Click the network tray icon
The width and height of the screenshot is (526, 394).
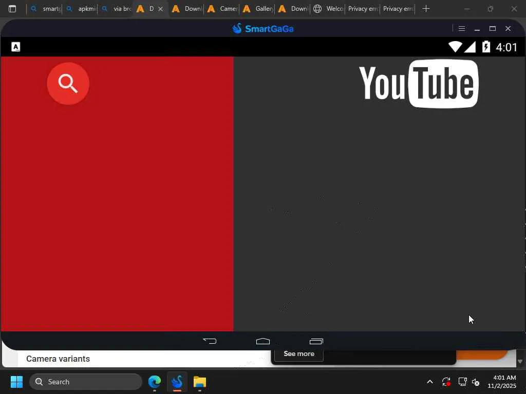pyautogui.click(x=463, y=382)
